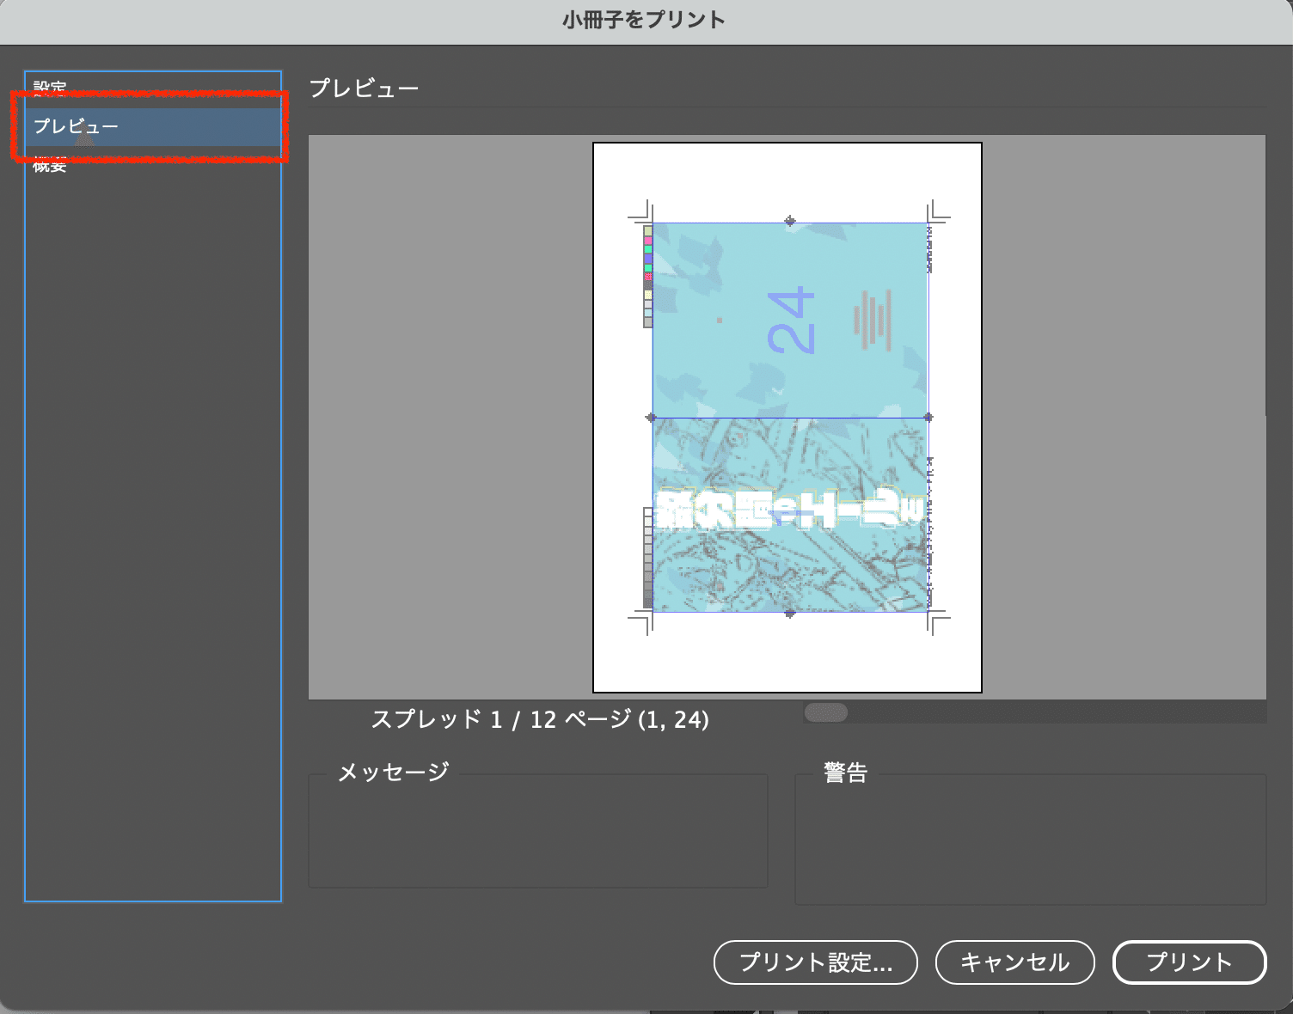Click the スプレッド 1 / 12 page indicator
This screenshot has height=1014, width=1293.
540,721
